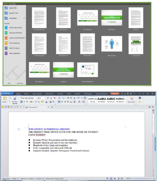Screen dimensions: 158x181
Task: Expand the styles gallery arrow
Action: (126, 102)
